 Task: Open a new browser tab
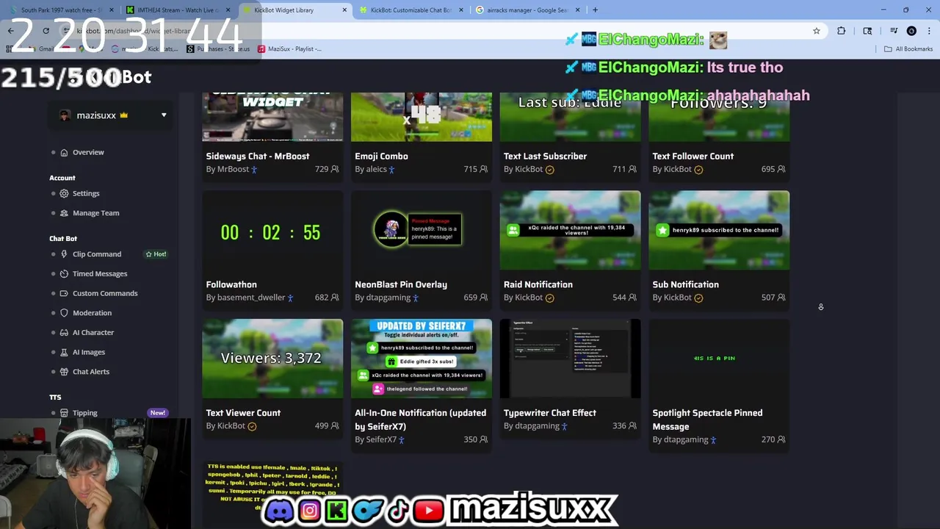[595, 10]
